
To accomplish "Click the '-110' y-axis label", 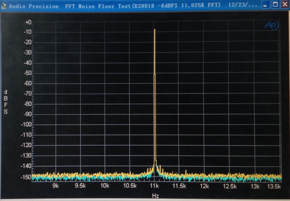I will 26,135.
